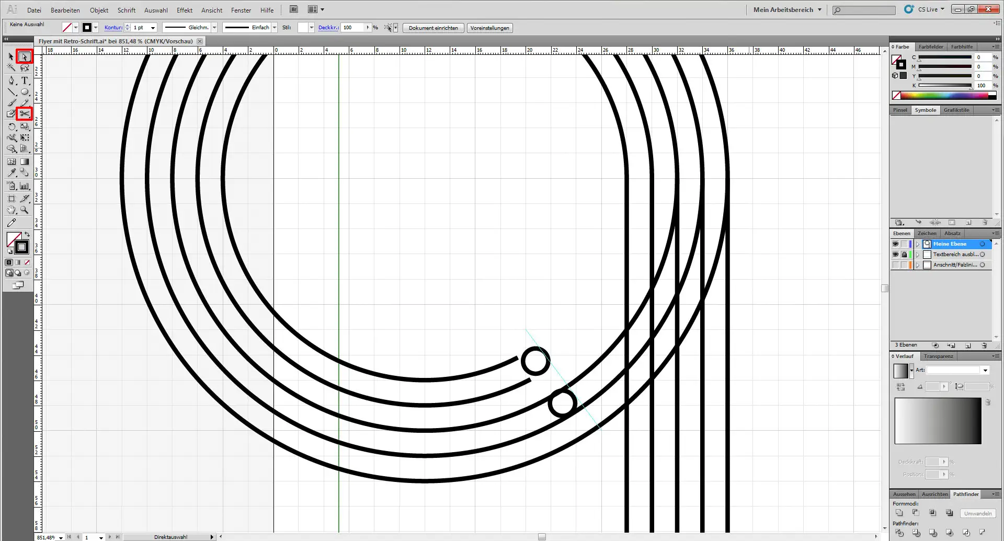
Task: Pick the Type tool
Action: tap(25, 80)
